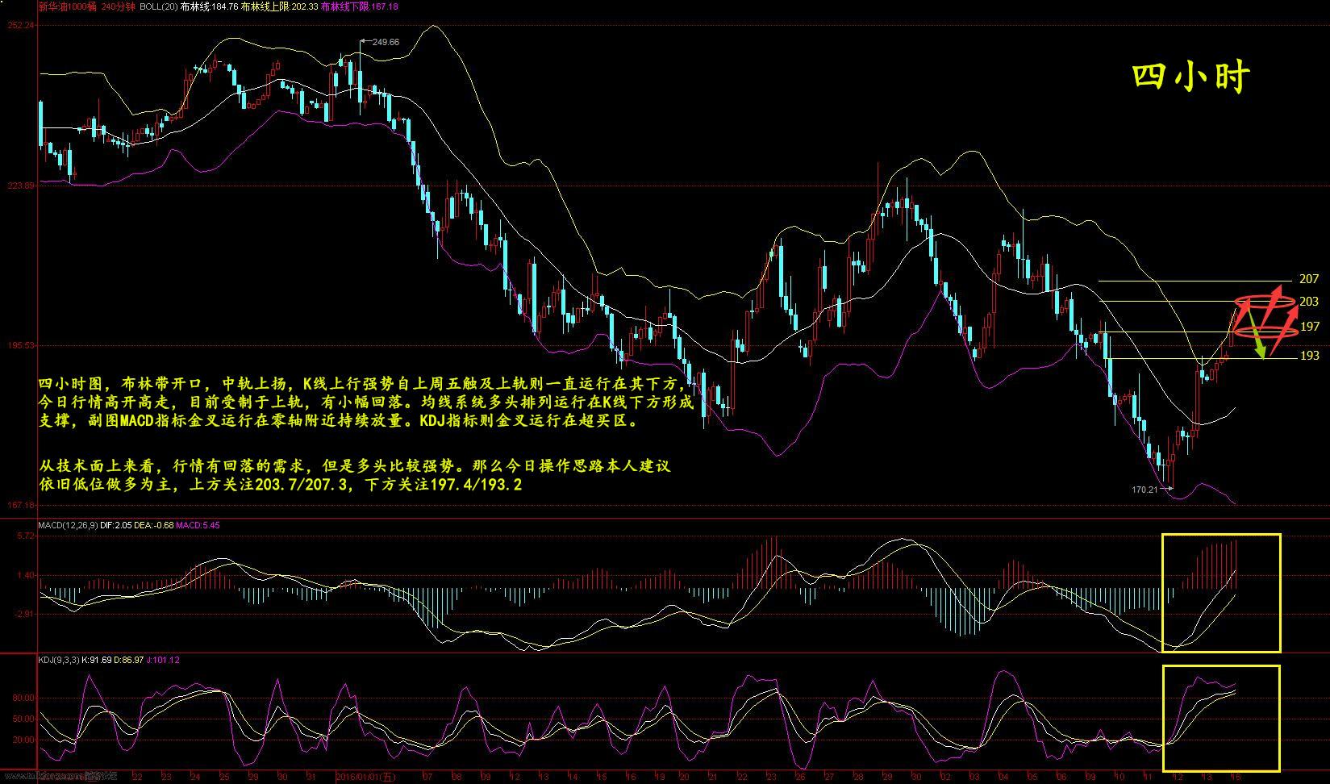Image resolution: width=1330 pixels, height=784 pixels.
Task: Click the 1.40 MACD axis label
Action: 26,575
